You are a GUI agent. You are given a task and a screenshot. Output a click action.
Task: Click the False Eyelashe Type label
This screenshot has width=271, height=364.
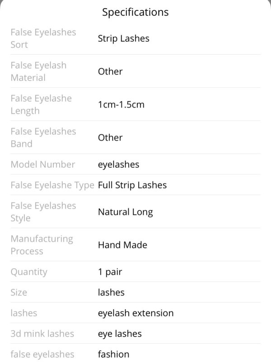[x=52, y=185]
